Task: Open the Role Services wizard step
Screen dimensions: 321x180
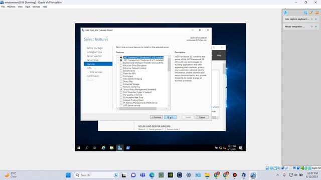Action: [x=96, y=72]
